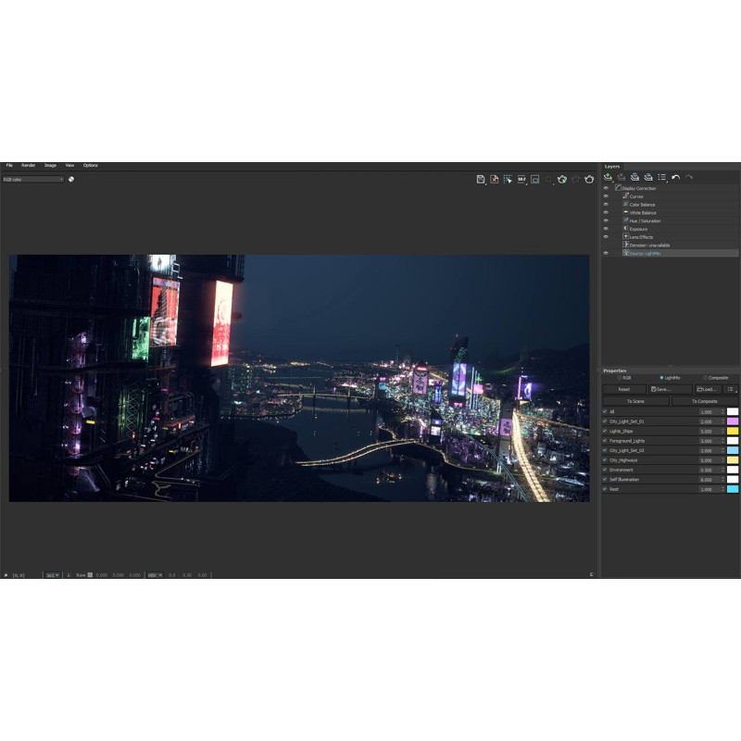This screenshot has height=741, width=741.
Task: Click the Start interactive rendering teapot icon
Action: [x=561, y=179]
